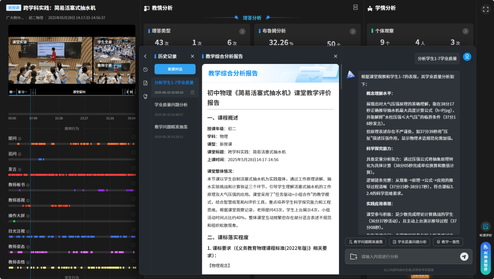494x279 pixels.
Task: Click the 听课评价 evaluation icon in right sidebar
Action: click(x=485, y=226)
